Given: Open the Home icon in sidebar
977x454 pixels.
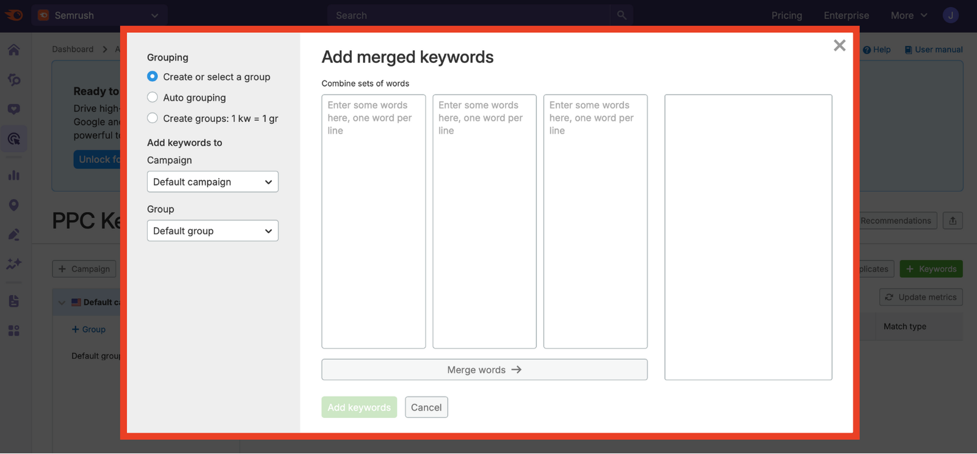Looking at the screenshot, I should click(14, 50).
